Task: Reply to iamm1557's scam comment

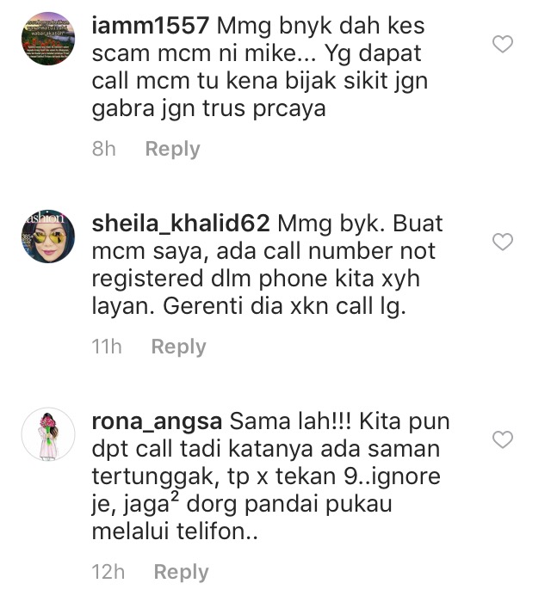Action: pos(172,149)
